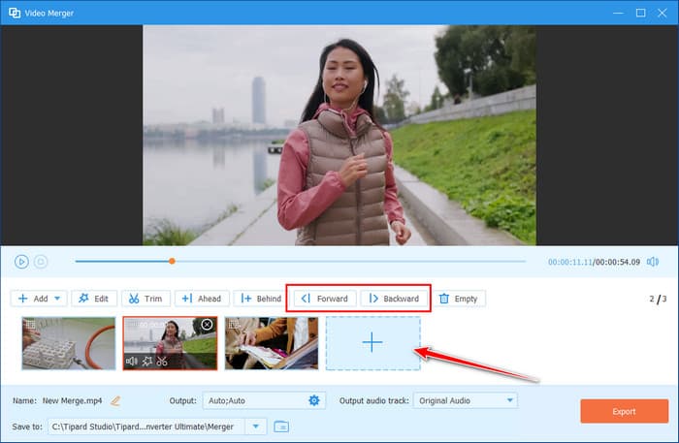Expand the Add dropdown arrow
Screen dimensions: 679x443
57,299
